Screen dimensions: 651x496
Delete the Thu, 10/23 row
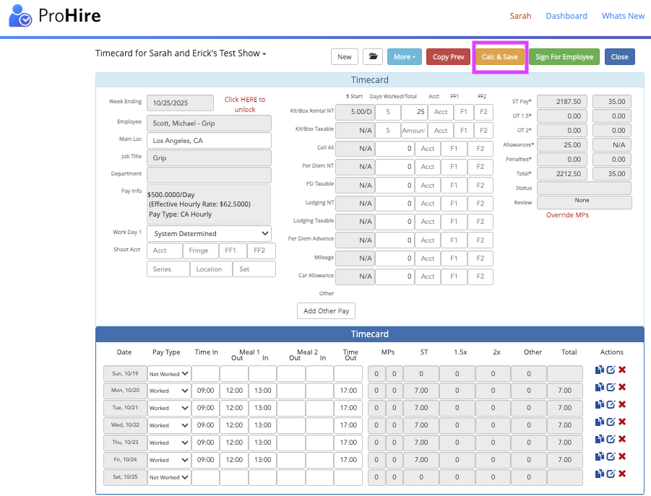(x=622, y=439)
